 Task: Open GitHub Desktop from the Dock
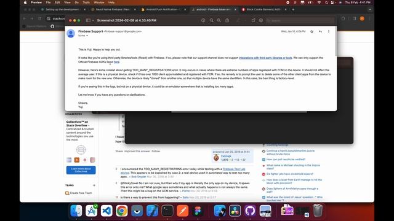pos(250,211)
